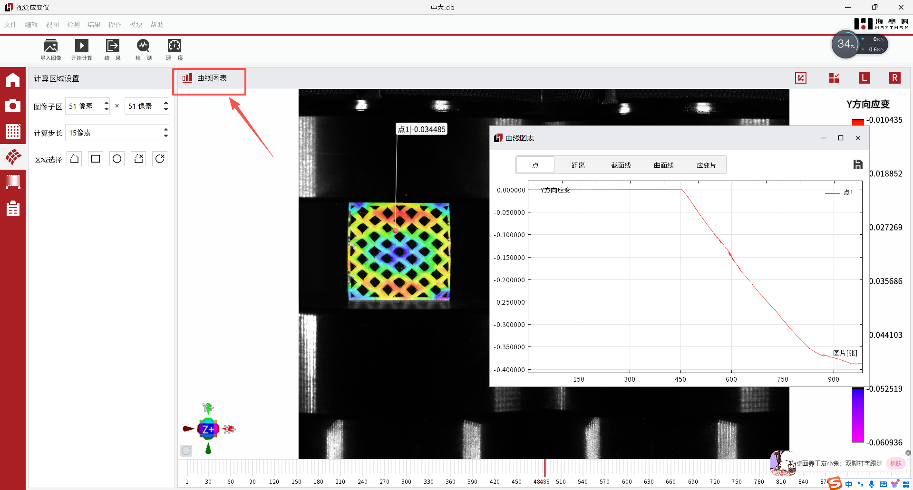Screen dimensions: 913x490
Task: Click the save icon in the 曲线图表 window
Action: pyautogui.click(x=858, y=164)
